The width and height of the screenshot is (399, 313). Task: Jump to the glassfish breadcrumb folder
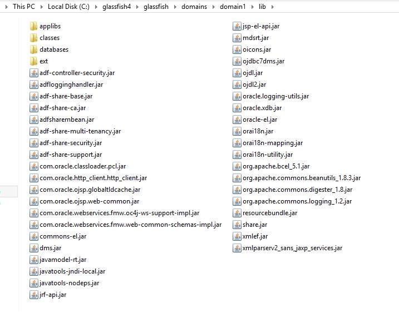point(157,7)
